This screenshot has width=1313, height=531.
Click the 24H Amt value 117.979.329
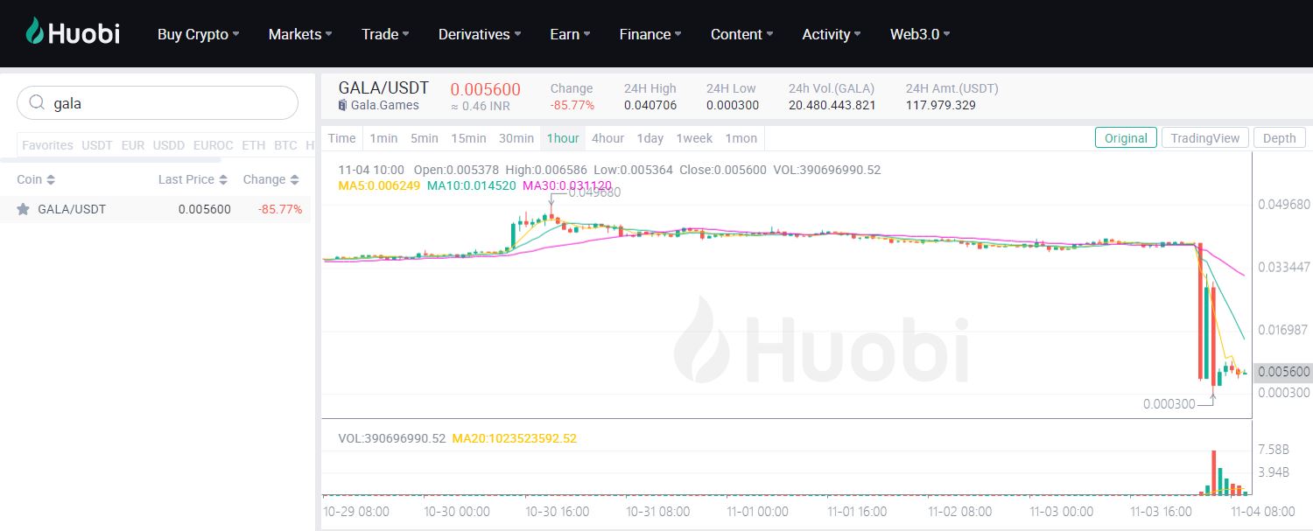click(941, 105)
